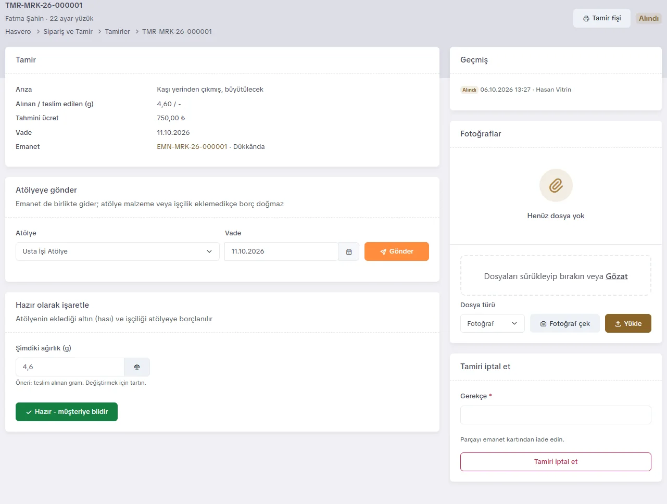Click Hazır – müşteriye bildir button
Viewport: 667px width, 504px height.
click(67, 412)
